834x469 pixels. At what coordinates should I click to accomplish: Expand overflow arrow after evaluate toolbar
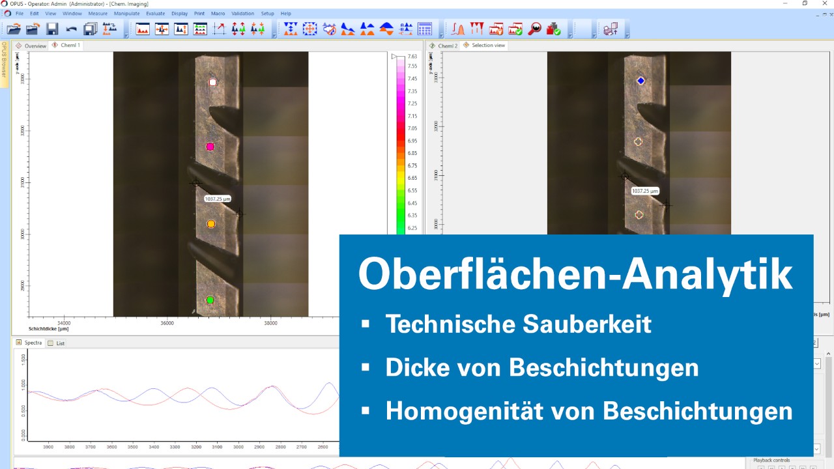pos(571,36)
